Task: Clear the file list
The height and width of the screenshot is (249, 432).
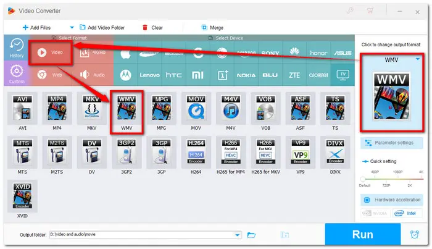Action: tap(152, 28)
